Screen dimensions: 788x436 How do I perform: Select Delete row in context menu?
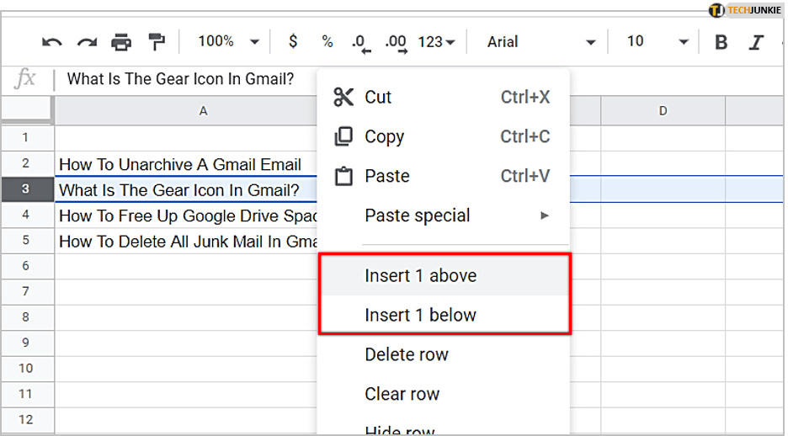(x=407, y=355)
